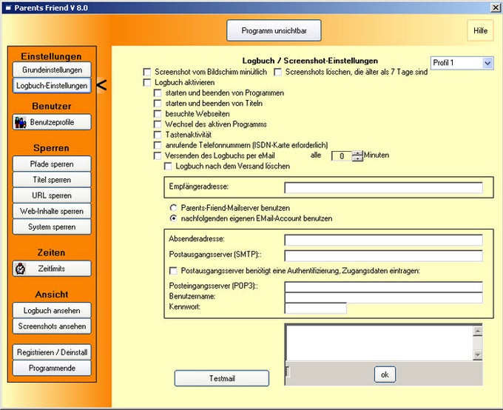The height and width of the screenshot is (410, 503).
Task: Select eigenen EMail-Account benutzen option
Action: pos(173,218)
